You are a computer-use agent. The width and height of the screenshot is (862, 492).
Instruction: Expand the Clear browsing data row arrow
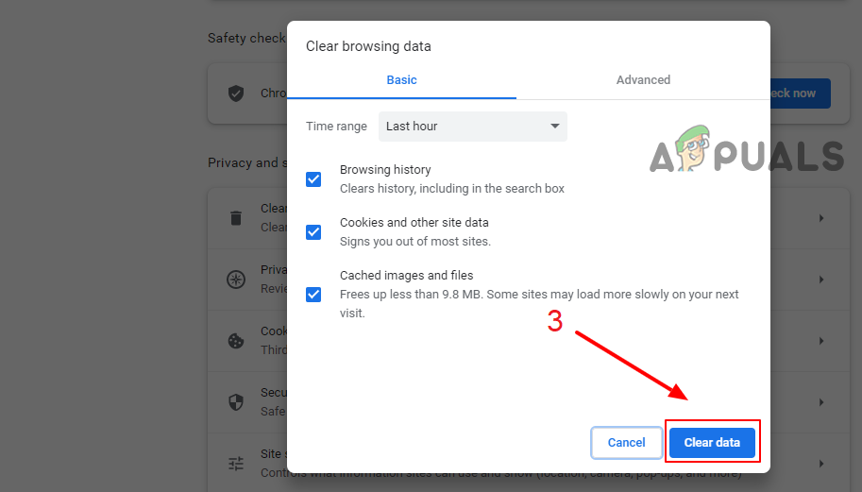click(821, 218)
